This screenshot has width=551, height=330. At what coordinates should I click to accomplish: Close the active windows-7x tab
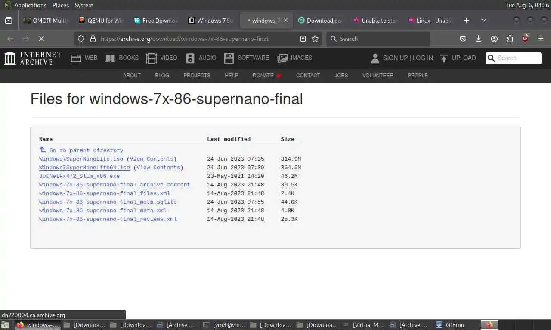[286, 20]
